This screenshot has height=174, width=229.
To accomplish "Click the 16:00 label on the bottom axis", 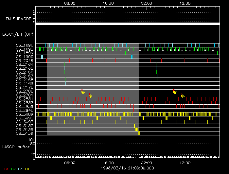I will coord(108,163).
